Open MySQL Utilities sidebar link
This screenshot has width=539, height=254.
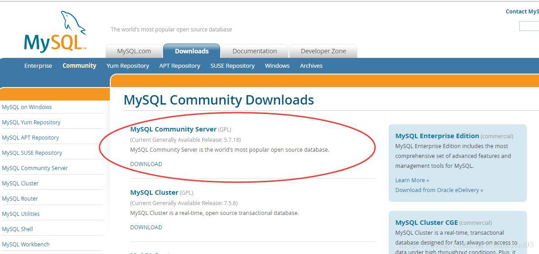[21, 214]
